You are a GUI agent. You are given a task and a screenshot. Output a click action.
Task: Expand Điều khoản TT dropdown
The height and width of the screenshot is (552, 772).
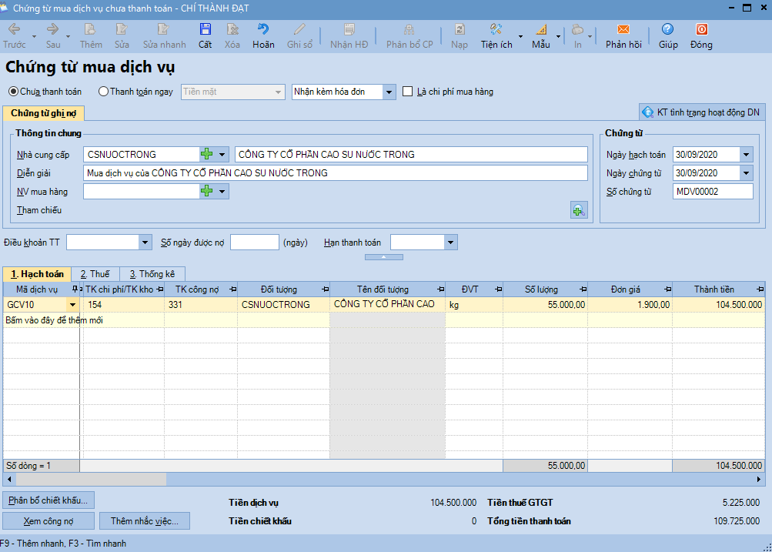point(145,243)
